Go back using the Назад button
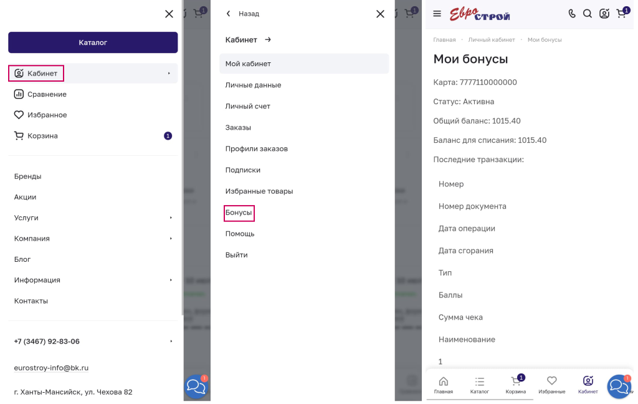The height and width of the screenshot is (404, 638). 243,14
